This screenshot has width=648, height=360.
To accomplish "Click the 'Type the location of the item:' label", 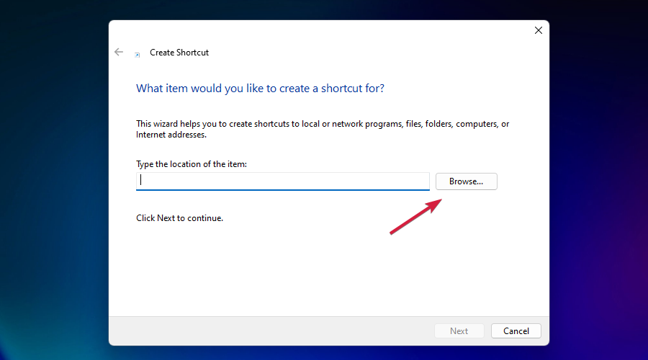I will (192, 164).
